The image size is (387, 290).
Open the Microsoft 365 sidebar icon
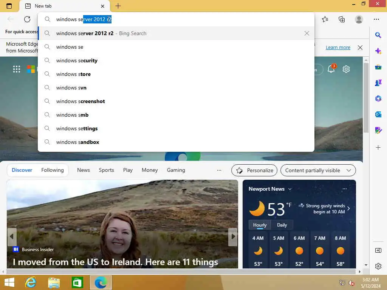point(378,99)
